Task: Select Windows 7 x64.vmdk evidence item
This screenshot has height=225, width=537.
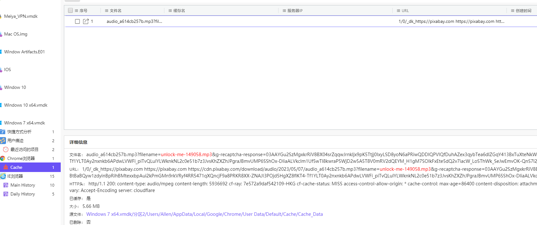Action: click(x=24, y=123)
